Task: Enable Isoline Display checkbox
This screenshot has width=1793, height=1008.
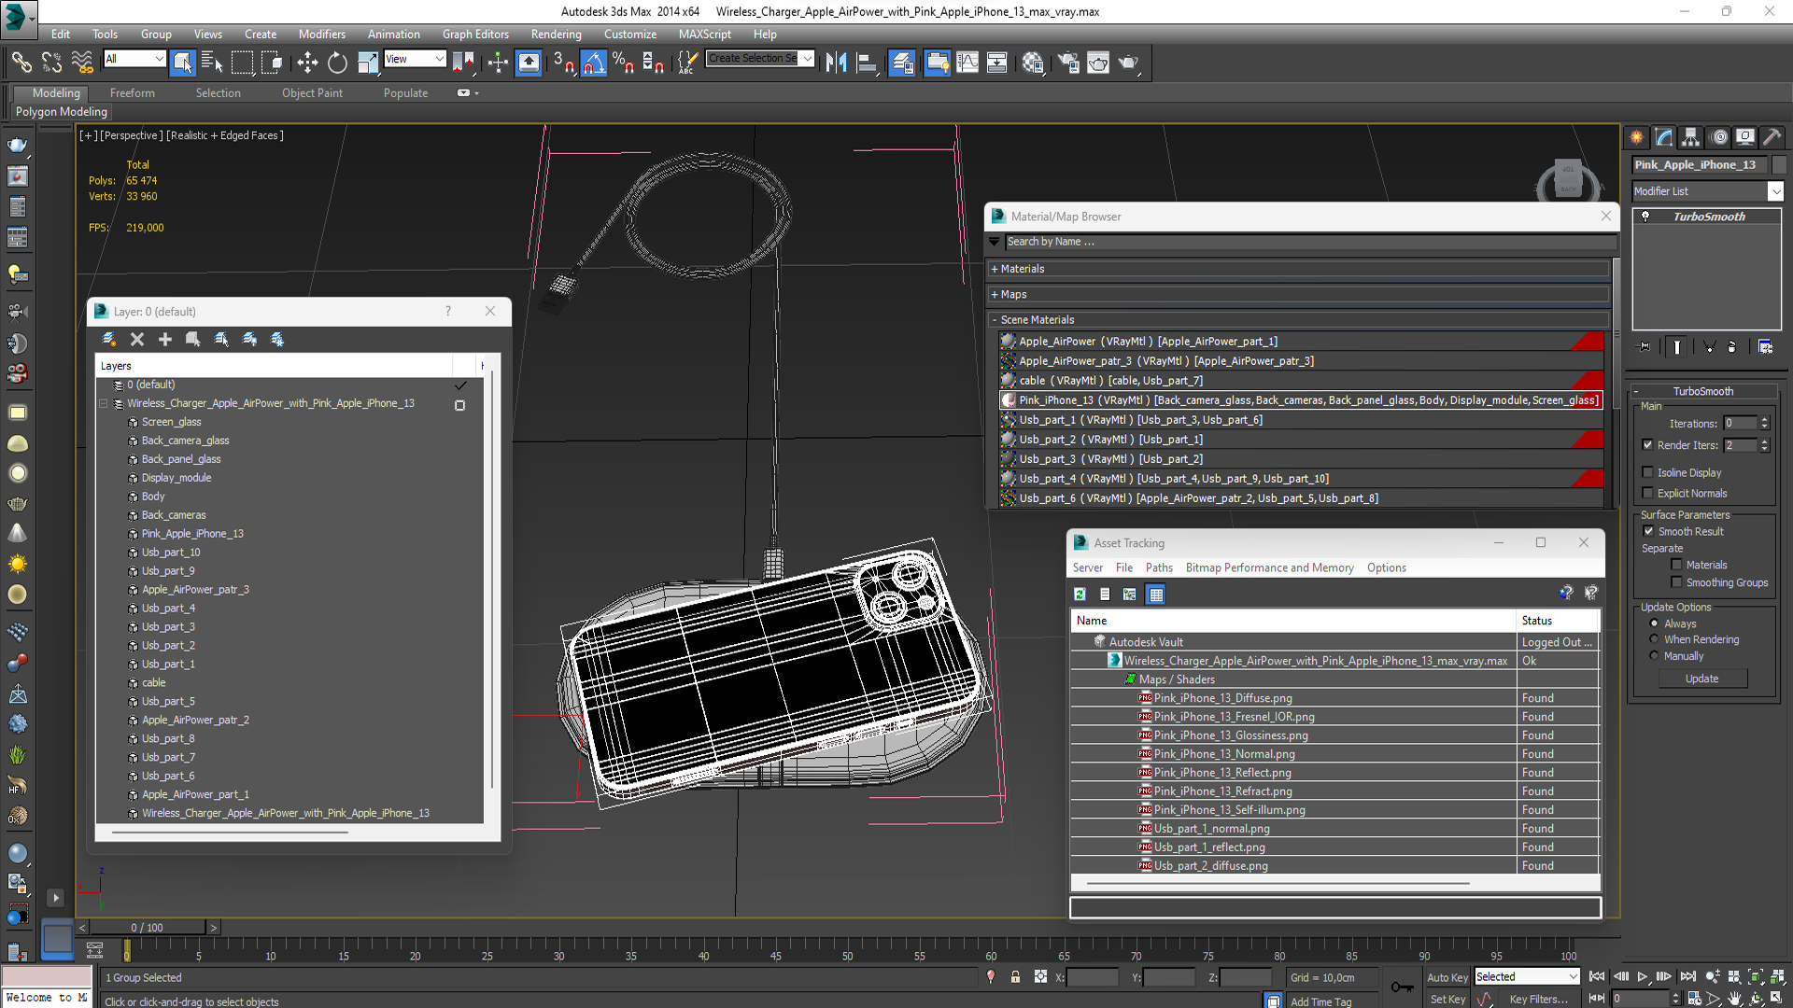Action: (x=1647, y=472)
